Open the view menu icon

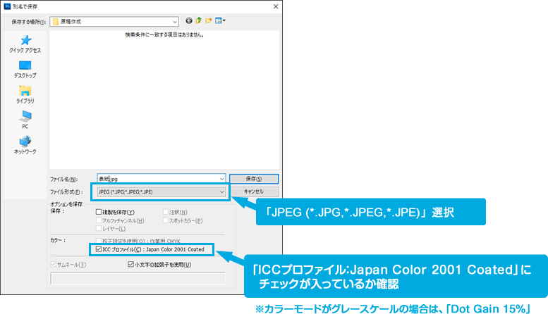220,20
